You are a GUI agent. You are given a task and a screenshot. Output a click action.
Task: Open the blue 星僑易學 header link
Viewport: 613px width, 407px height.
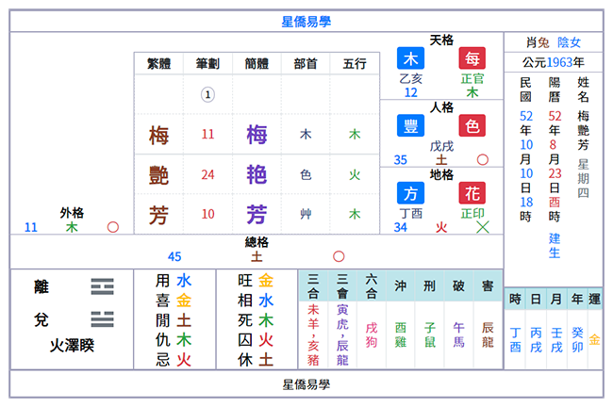click(x=306, y=22)
